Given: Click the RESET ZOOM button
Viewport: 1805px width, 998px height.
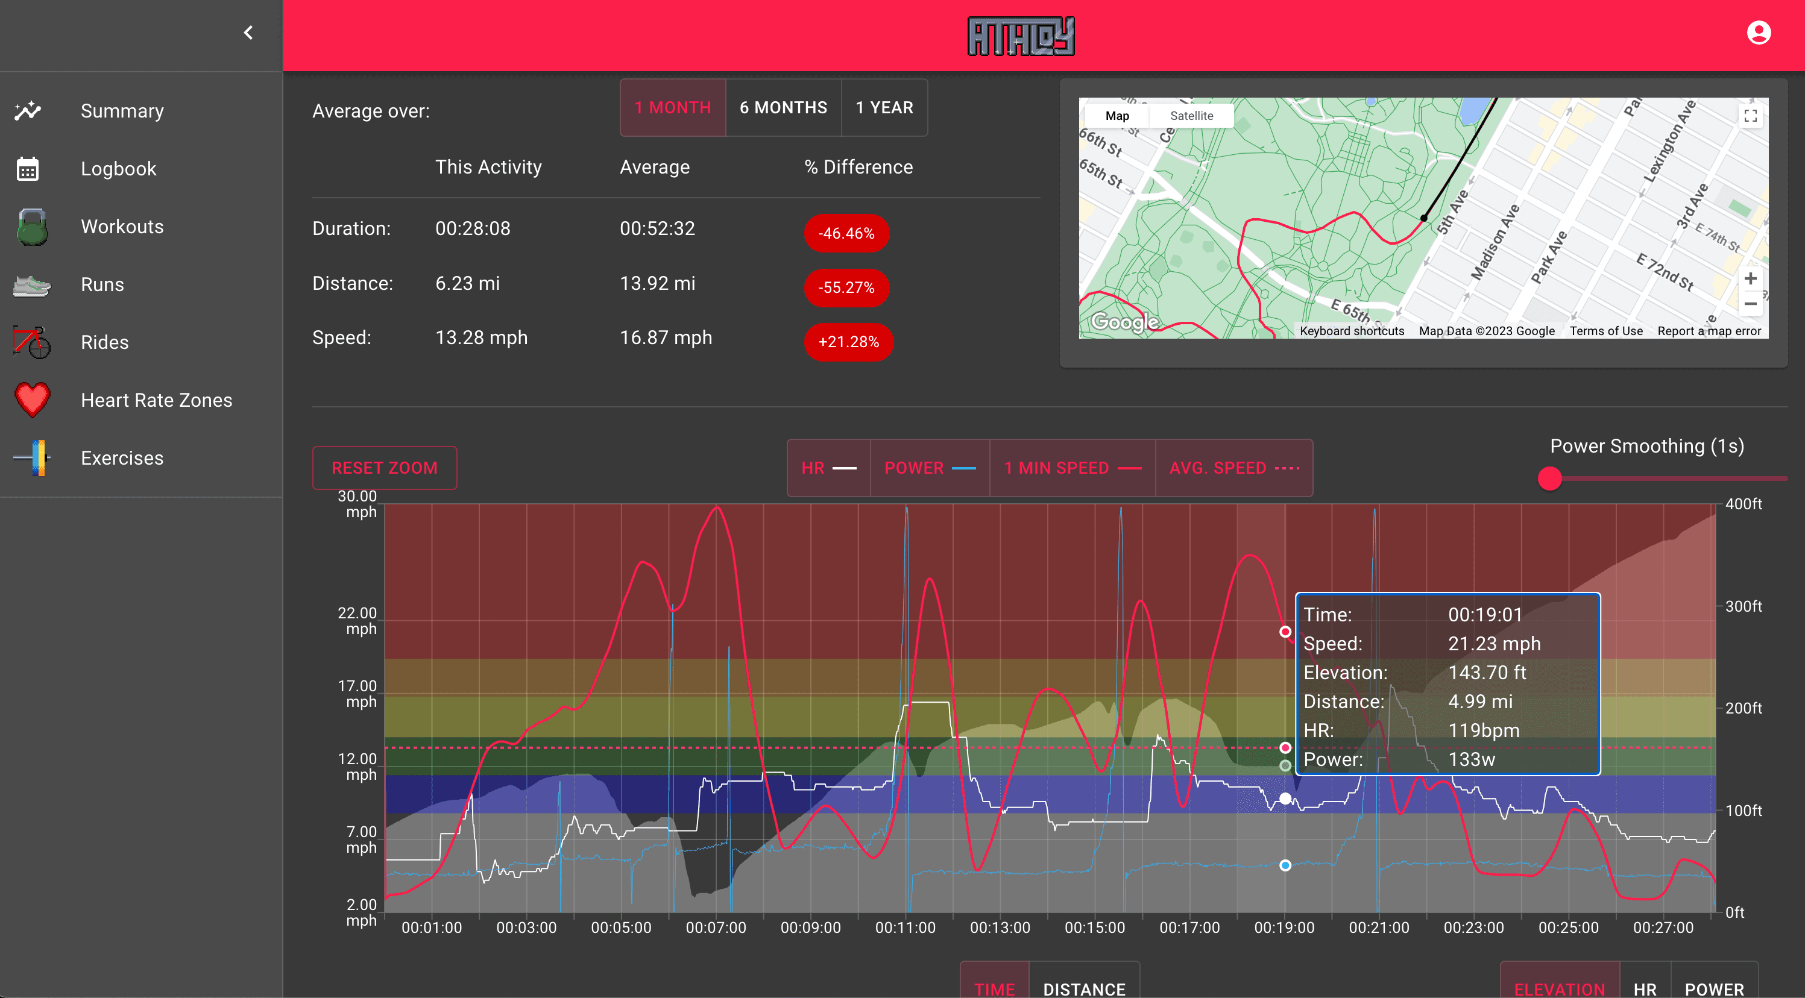Looking at the screenshot, I should click(x=384, y=468).
